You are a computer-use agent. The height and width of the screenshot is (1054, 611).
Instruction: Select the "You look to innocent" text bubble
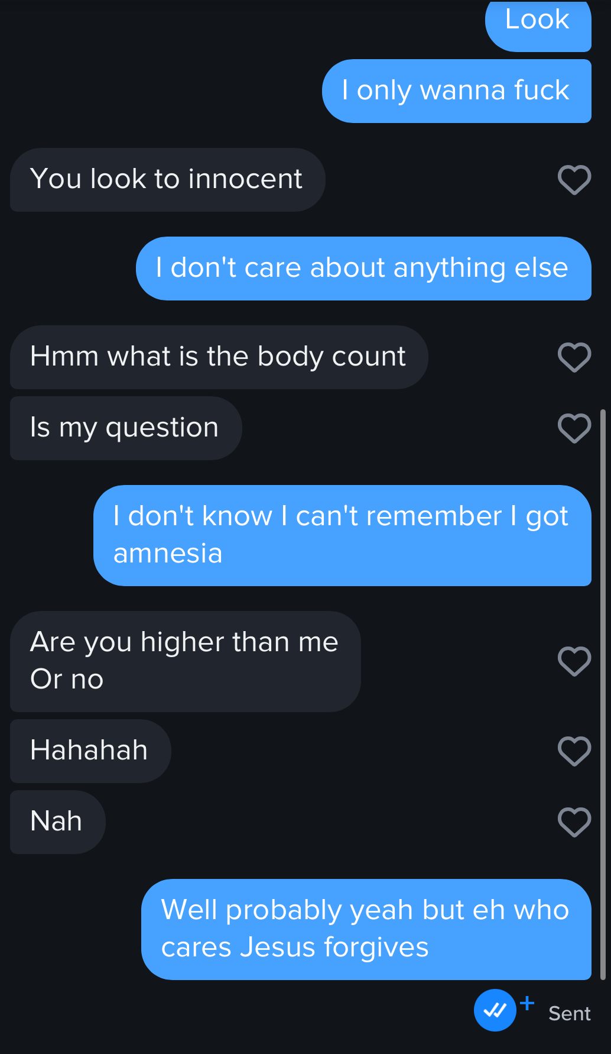(x=167, y=180)
